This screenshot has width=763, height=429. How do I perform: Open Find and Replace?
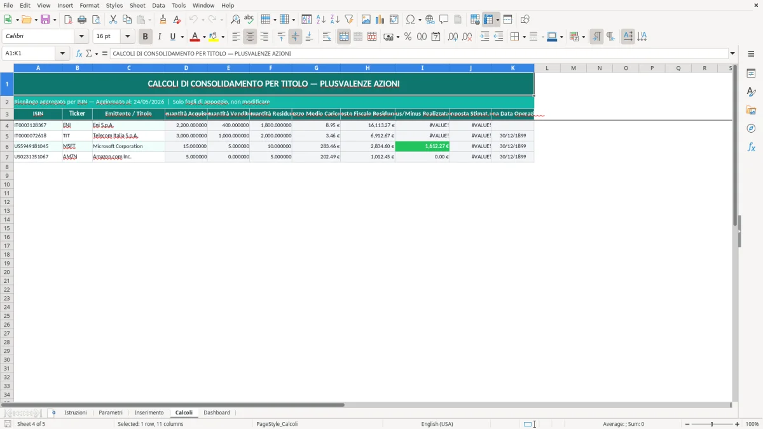(x=235, y=20)
